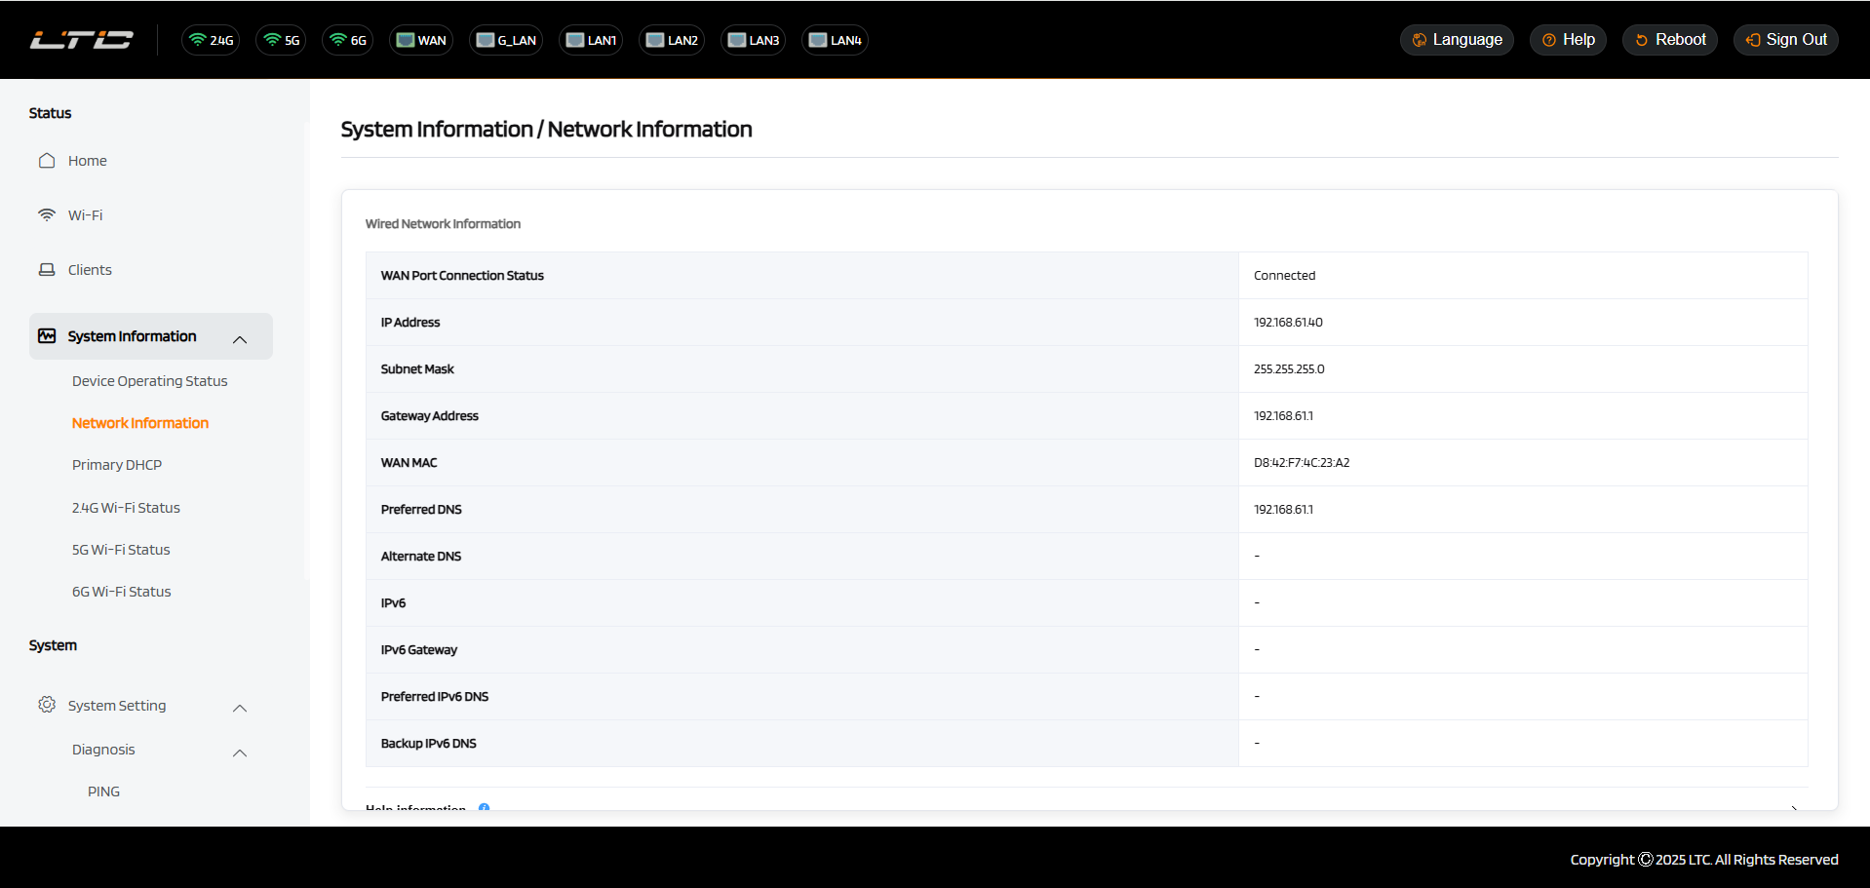Click the G_LAN port status icon
The height and width of the screenshot is (888, 1870).
pos(506,40)
